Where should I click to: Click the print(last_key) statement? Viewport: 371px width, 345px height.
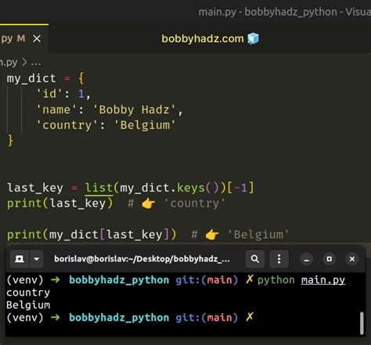60,203
